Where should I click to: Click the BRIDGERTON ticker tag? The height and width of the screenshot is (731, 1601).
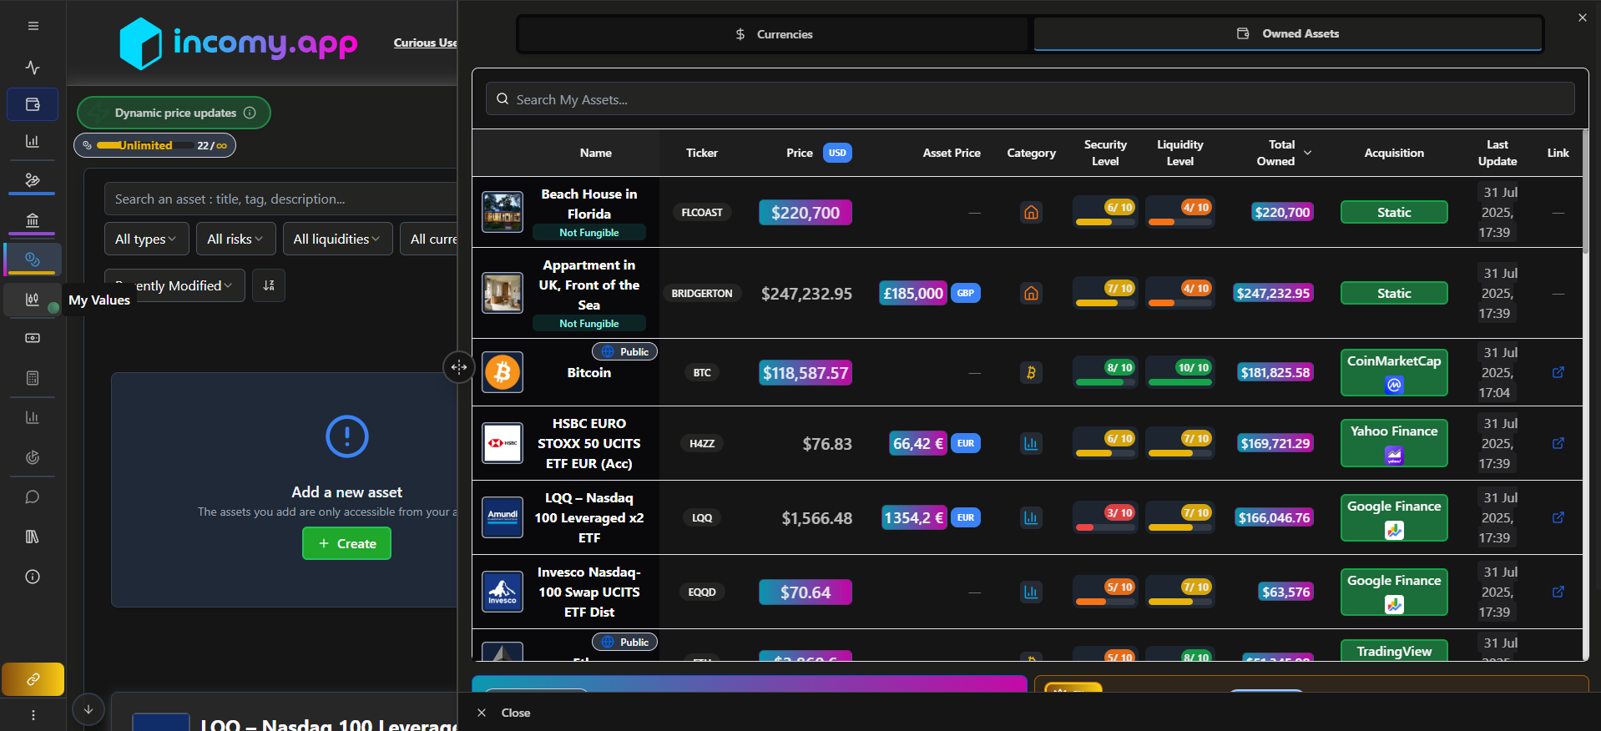[x=701, y=293]
